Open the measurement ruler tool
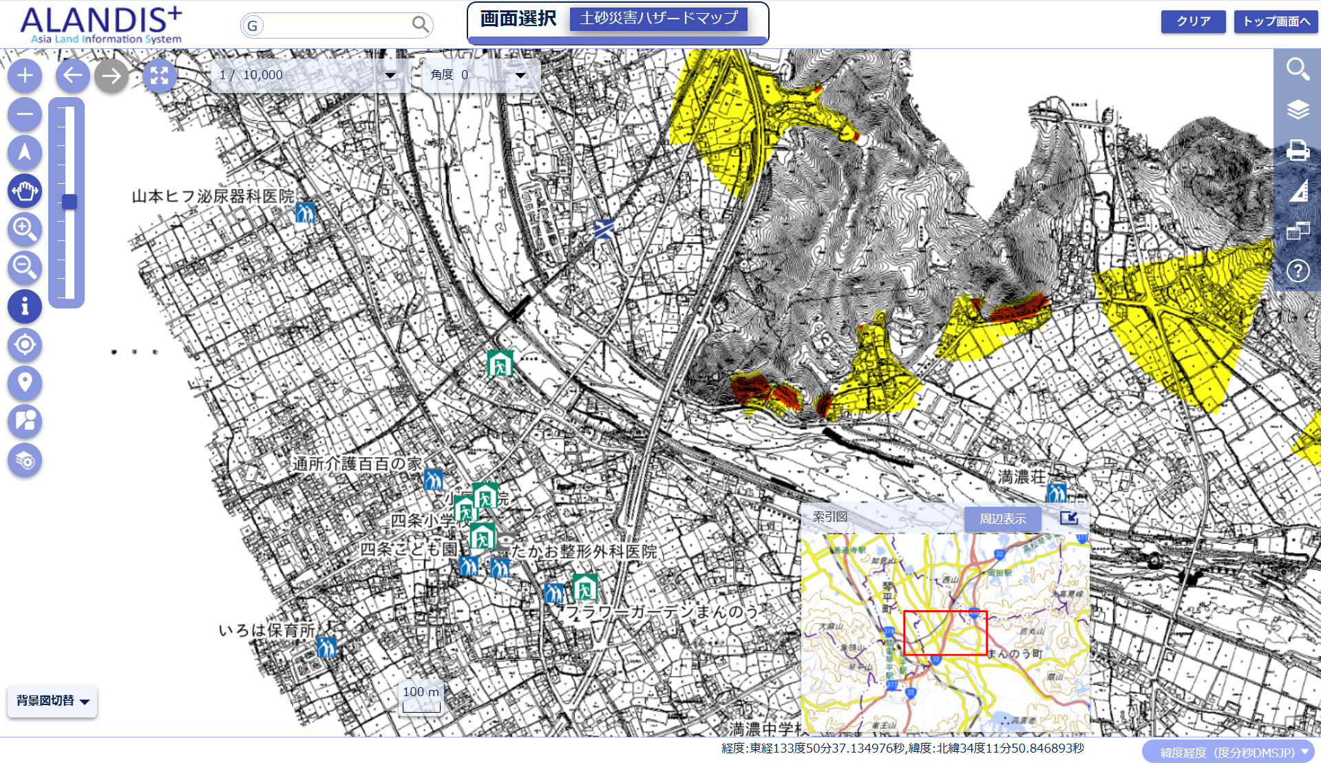The image size is (1321, 765). (x=1298, y=191)
